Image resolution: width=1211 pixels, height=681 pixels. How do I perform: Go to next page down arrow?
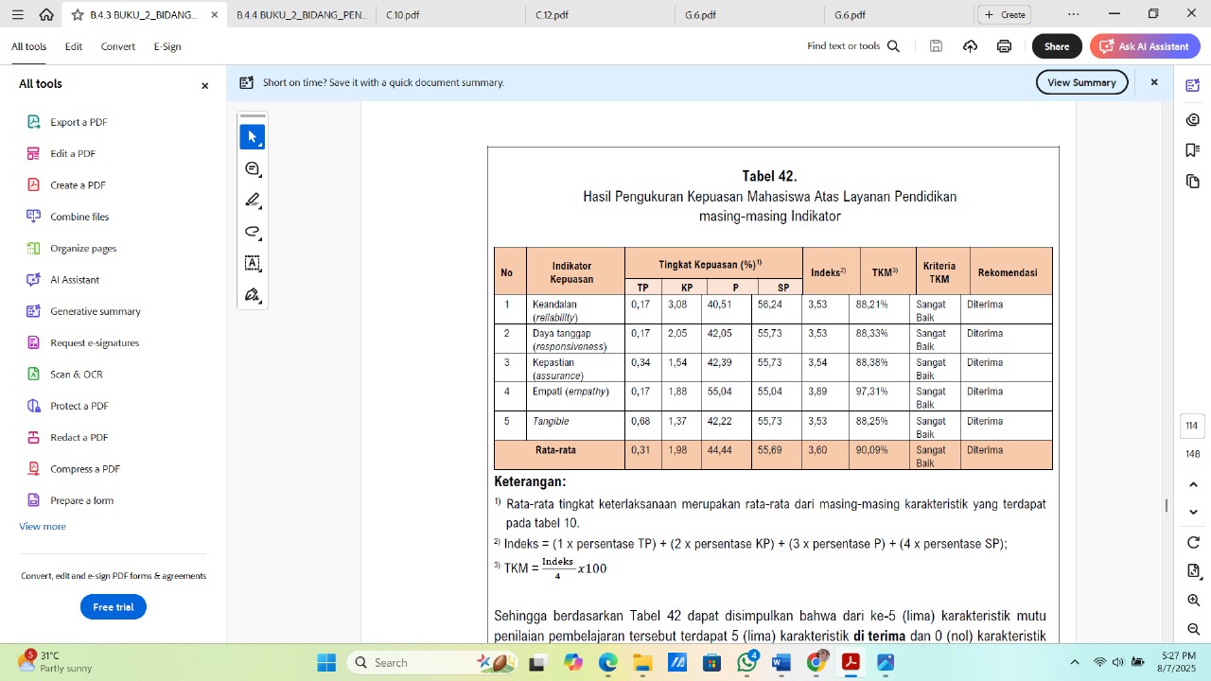click(1193, 512)
